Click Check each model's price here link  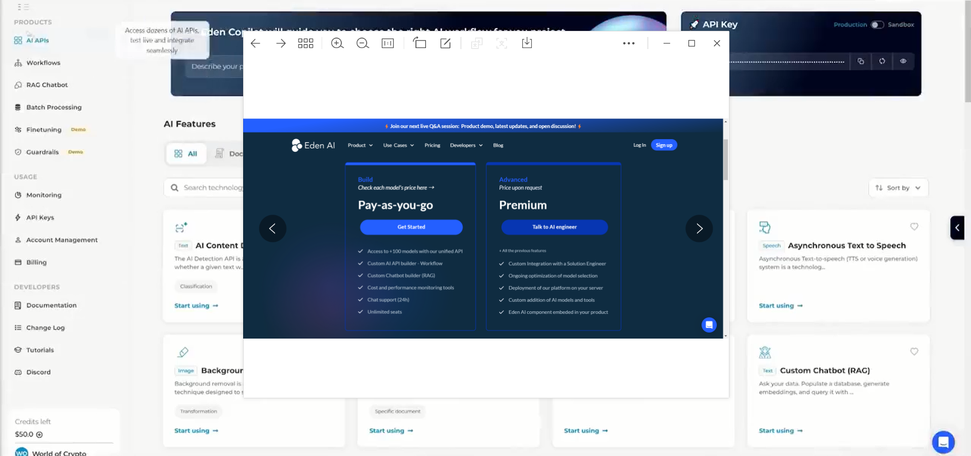pyautogui.click(x=396, y=188)
